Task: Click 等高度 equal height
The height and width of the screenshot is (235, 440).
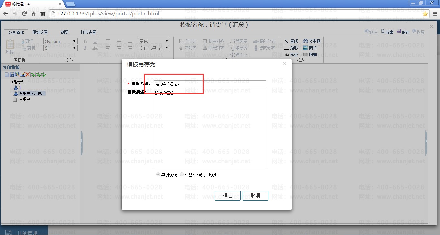Action: click(239, 48)
